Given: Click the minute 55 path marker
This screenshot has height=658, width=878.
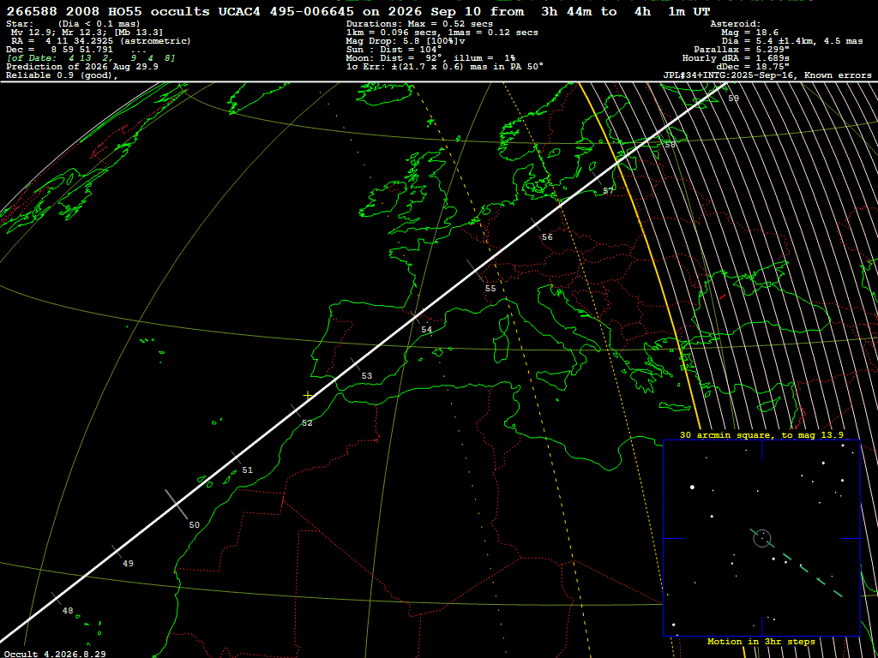Looking at the screenshot, I should pos(475,270).
